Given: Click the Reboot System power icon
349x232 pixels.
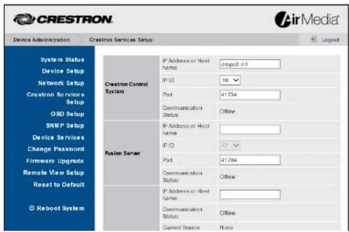Looking at the screenshot, I should coord(32,208).
